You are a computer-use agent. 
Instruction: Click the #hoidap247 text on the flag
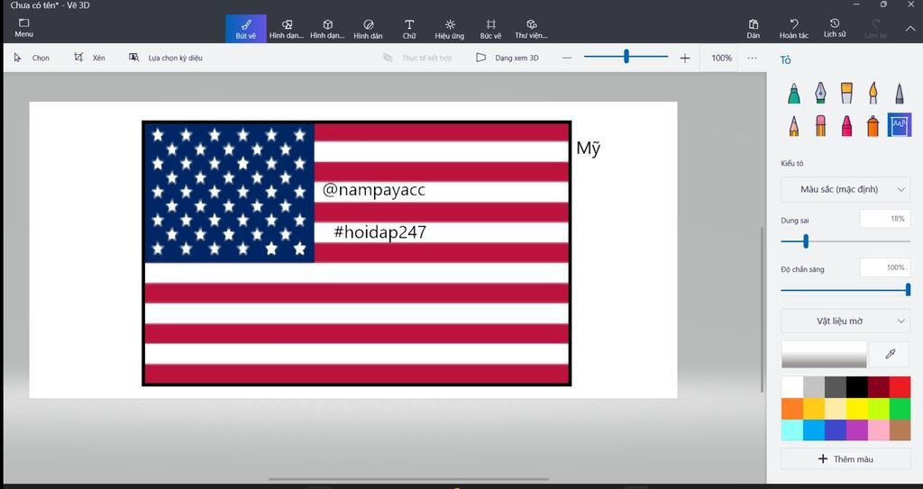click(x=379, y=231)
